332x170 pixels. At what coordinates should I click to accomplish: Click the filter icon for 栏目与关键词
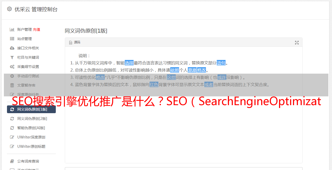(12, 57)
